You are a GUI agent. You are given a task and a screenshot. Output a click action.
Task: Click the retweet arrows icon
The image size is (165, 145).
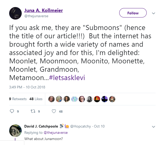33,111
